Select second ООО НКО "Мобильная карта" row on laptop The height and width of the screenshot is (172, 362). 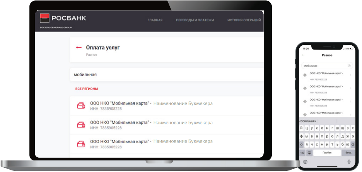pyautogui.click(x=167, y=125)
